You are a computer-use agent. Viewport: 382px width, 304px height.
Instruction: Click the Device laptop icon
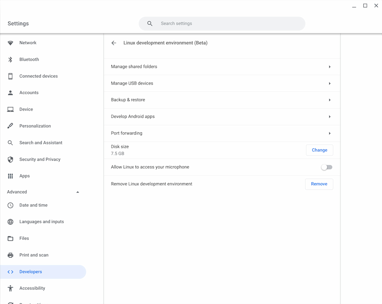pyautogui.click(x=10, y=110)
